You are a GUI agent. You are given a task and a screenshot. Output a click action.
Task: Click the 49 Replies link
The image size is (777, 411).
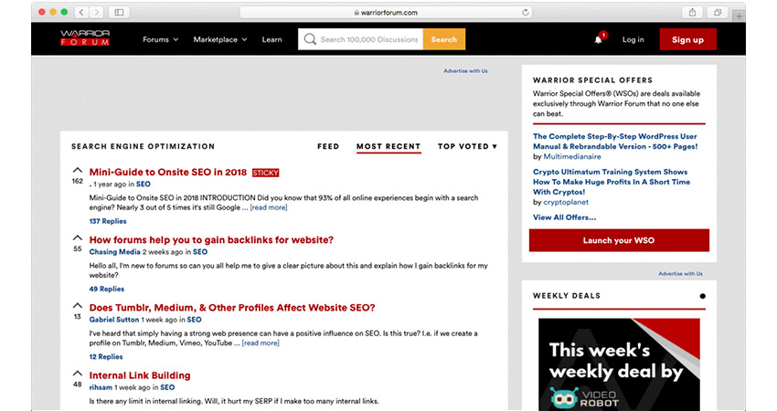[x=107, y=290]
